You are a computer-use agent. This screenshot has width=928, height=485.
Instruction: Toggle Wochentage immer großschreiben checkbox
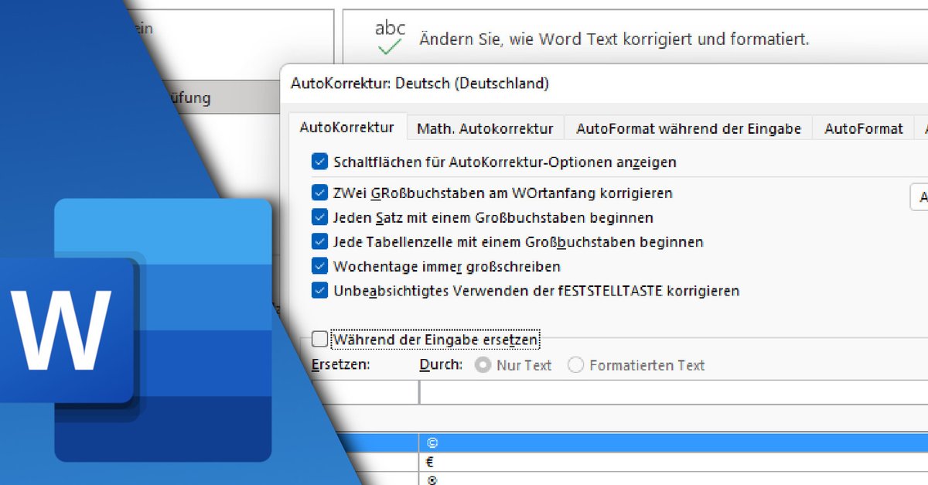click(x=319, y=266)
